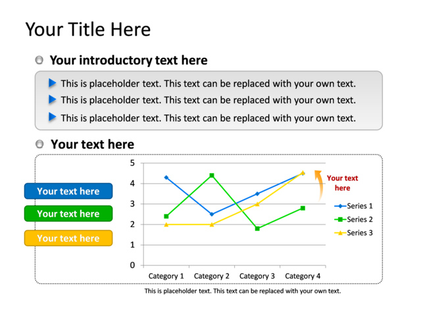Click yellow Series 3 point at Category 3
Viewport: 421px width, 316px height.
tap(257, 204)
